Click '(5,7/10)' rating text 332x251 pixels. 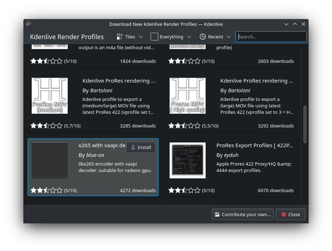coord(72,126)
